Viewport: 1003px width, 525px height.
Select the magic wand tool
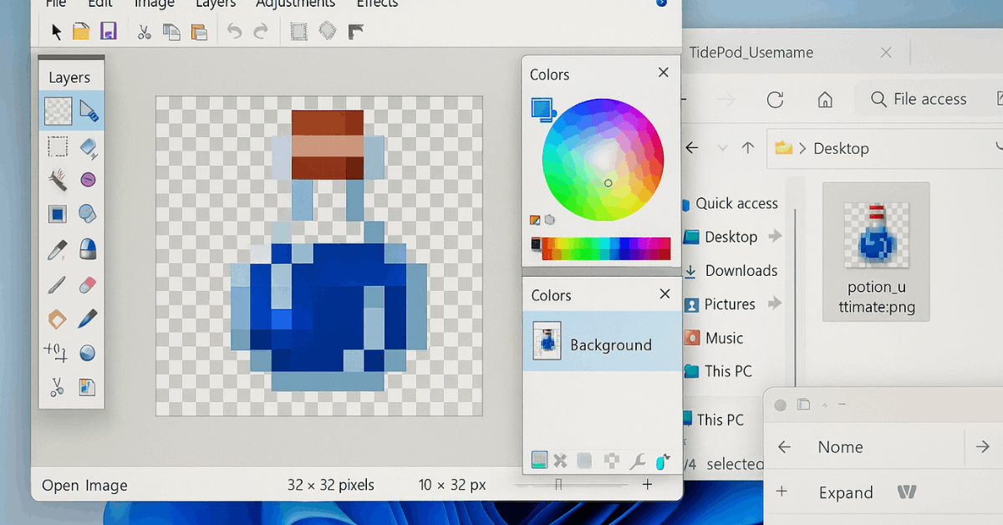click(x=58, y=180)
